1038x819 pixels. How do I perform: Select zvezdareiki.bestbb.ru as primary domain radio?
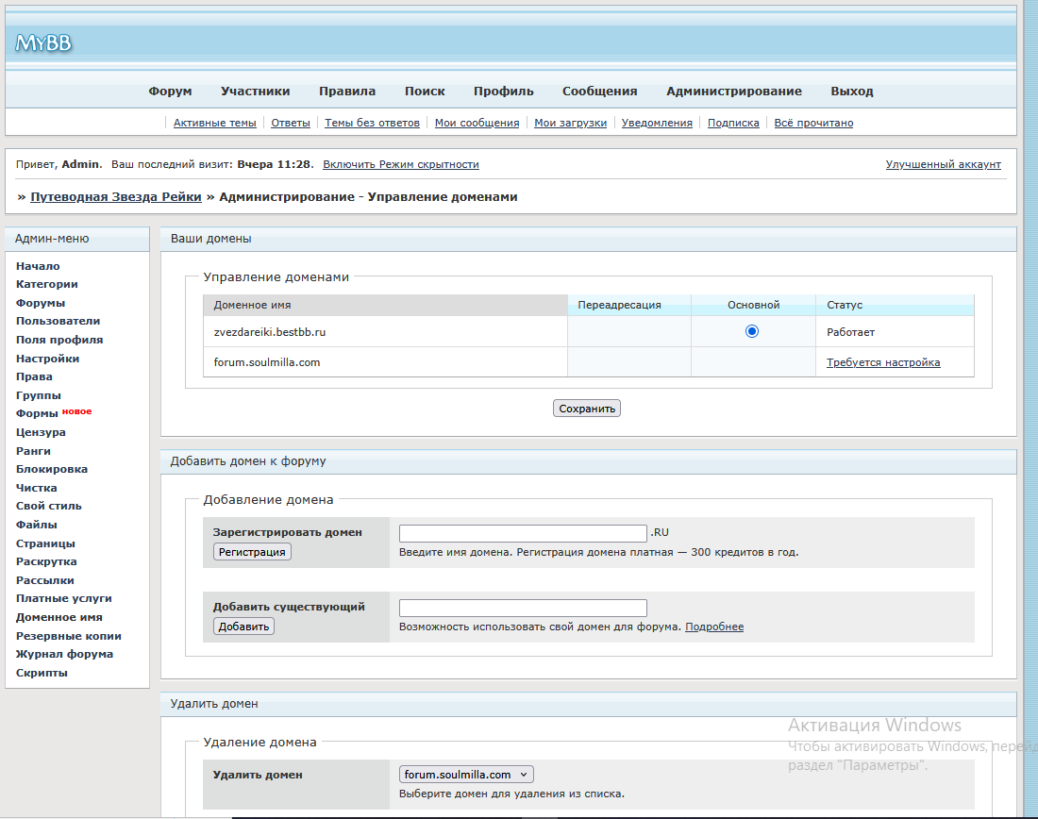click(x=751, y=331)
